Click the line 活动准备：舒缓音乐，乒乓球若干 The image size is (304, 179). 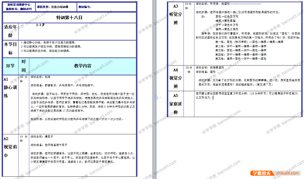coord(63,85)
